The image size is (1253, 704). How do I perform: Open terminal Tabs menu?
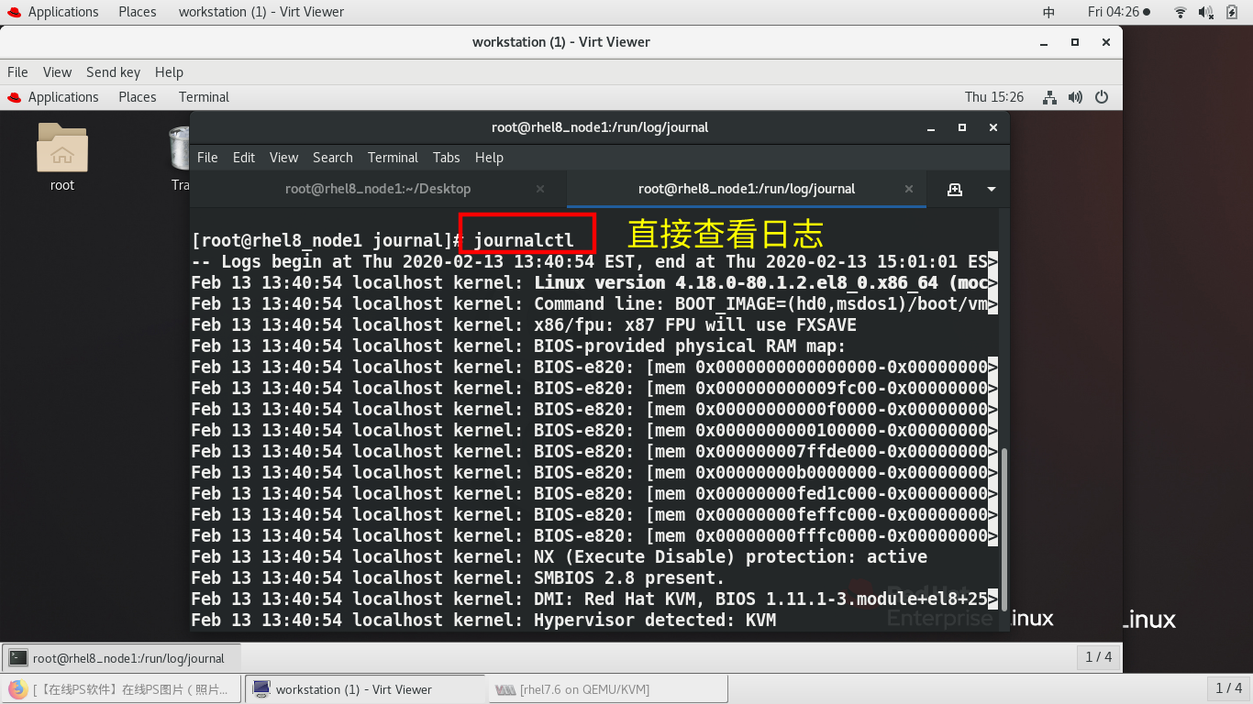447,158
